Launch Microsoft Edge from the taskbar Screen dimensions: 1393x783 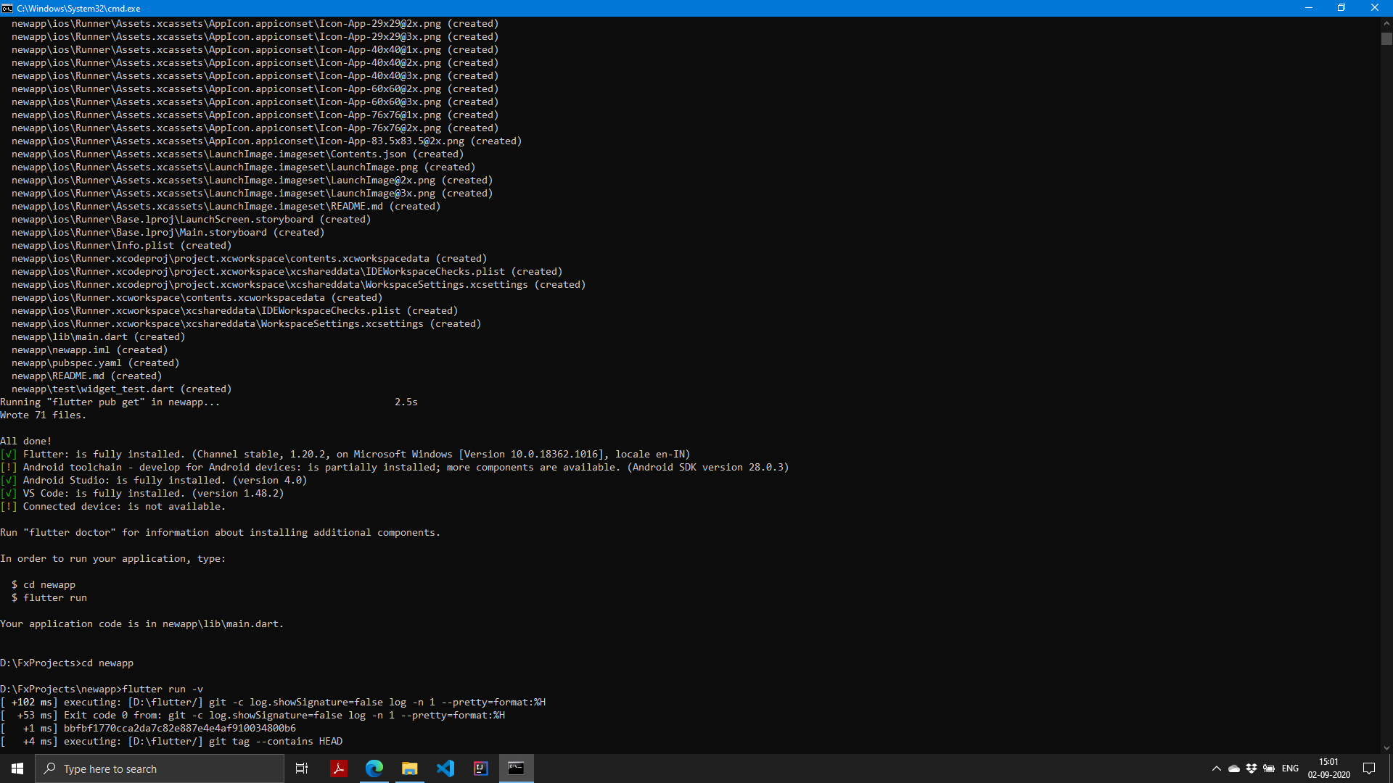coord(374,768)
